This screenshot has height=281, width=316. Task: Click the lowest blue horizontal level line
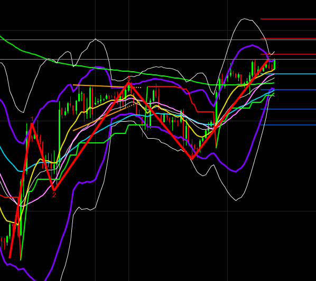pyautogui.click(x=288, y=125)
